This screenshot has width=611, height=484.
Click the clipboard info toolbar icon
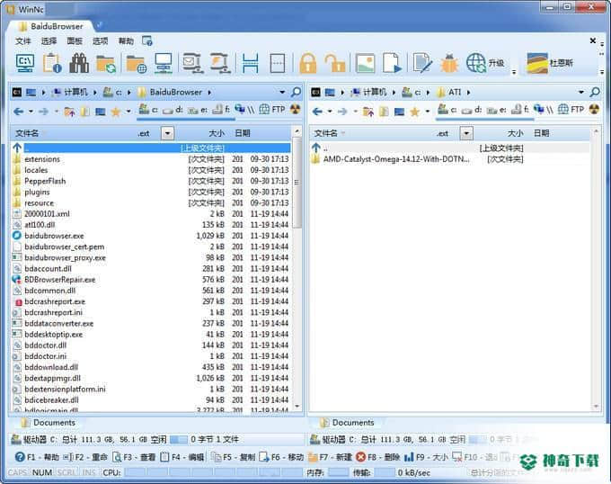tap(52, 63)
